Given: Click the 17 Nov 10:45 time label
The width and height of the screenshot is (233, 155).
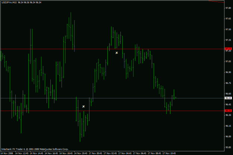Looking at the screenshot, I should [x=169, y=153].
